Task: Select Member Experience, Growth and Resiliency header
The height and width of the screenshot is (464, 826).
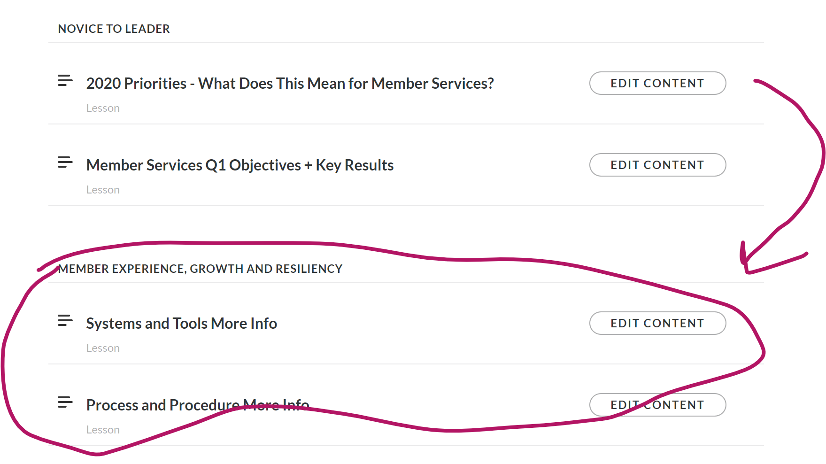Action: 200,269
